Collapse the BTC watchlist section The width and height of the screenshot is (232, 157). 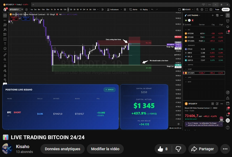pyautogui.click(x=186, y=30)
